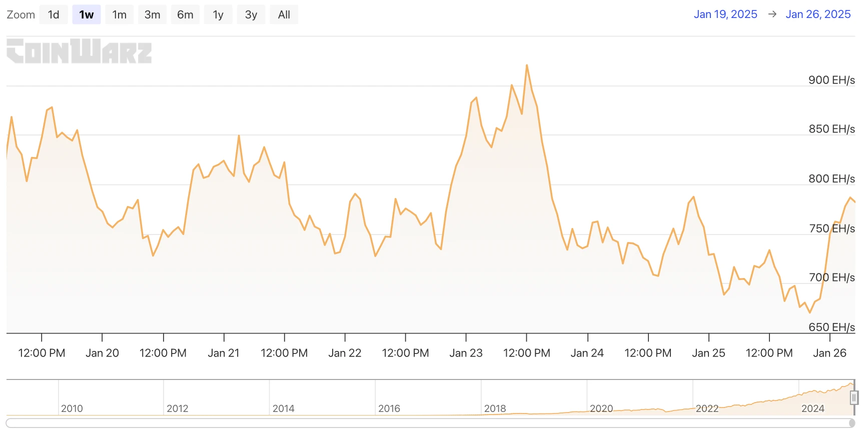Set zoom range to 3m
Viewport: 863px width, 432px height.
click(152, 14)
